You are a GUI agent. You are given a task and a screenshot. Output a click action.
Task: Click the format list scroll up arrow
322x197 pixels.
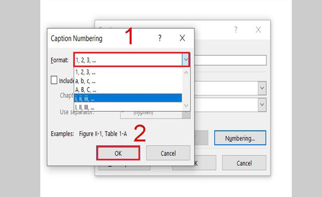click(186, 73)
